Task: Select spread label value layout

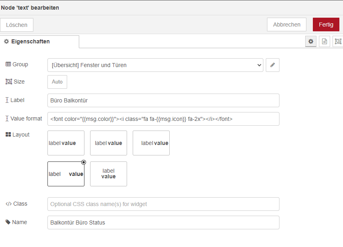Action: 66,174
